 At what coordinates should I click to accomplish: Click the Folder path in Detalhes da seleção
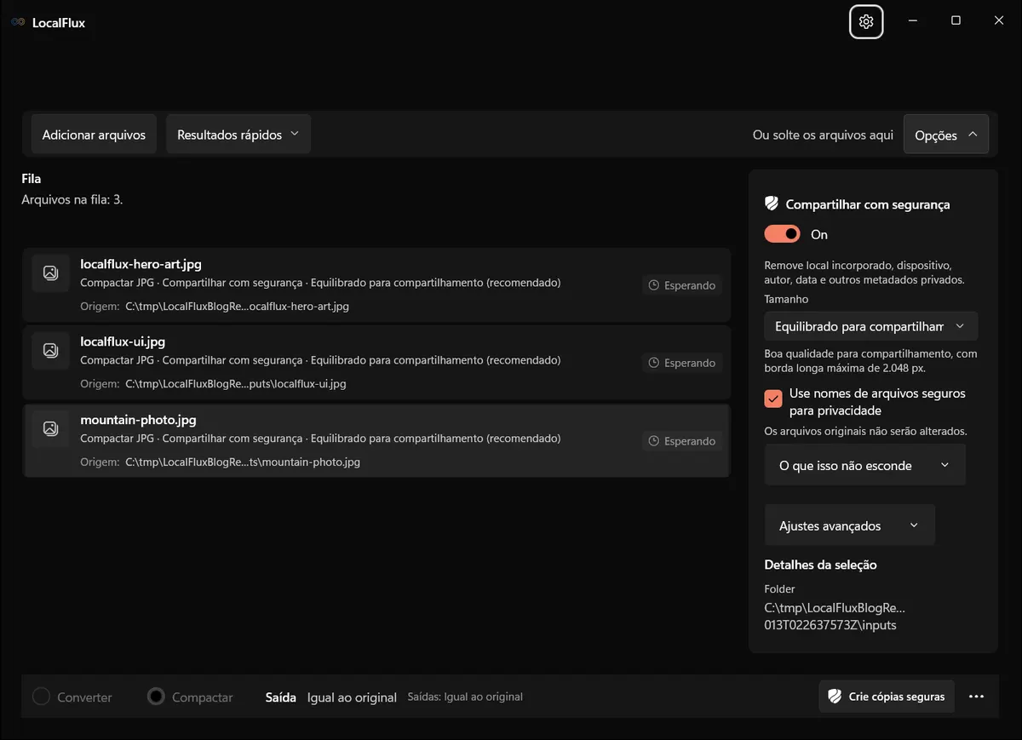(x=835, y=617)
